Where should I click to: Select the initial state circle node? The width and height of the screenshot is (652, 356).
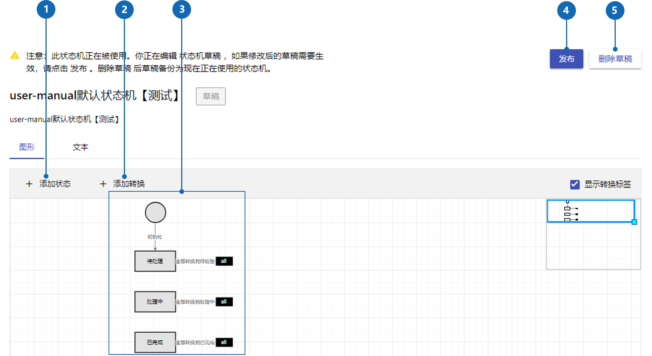[156, 212]
